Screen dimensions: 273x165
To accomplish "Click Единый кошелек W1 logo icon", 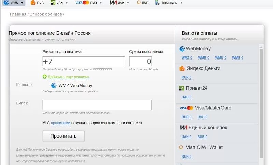I will click(x=184, y=128).
